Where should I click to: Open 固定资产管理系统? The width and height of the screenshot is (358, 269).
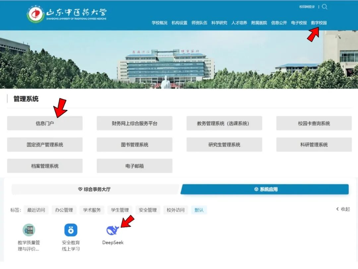coord(45,144)
